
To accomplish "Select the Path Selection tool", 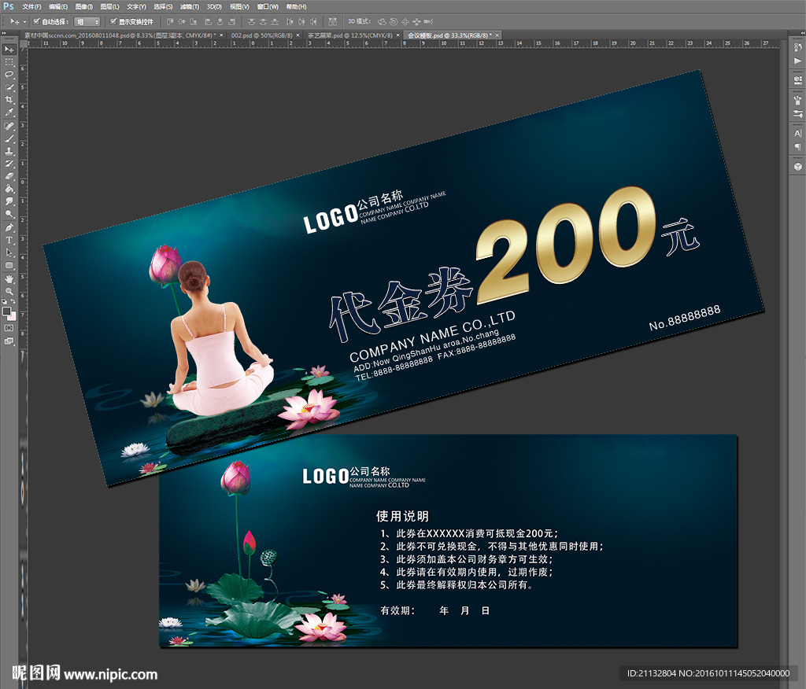I will click(x=9, y=252).
